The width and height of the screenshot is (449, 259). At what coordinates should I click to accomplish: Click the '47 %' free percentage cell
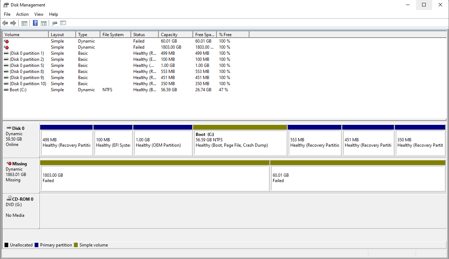click(x=224, y=90)
